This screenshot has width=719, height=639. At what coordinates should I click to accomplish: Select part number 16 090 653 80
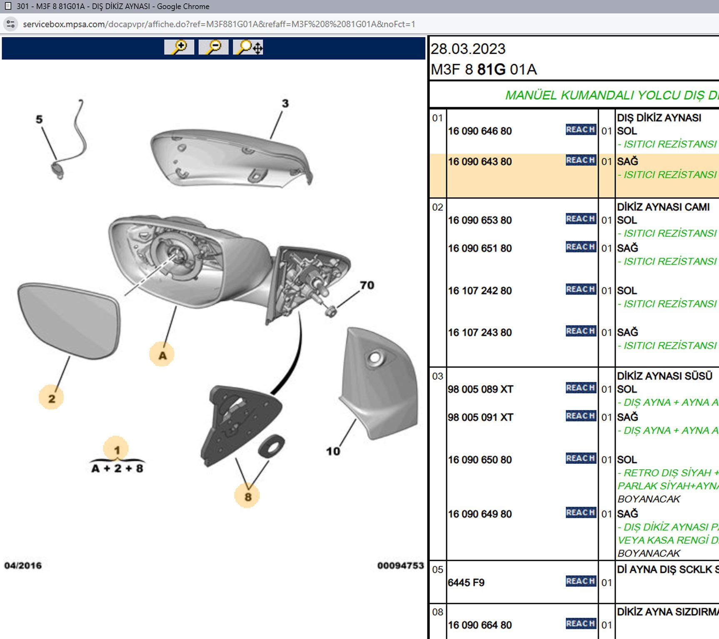(x=479, y=220)
